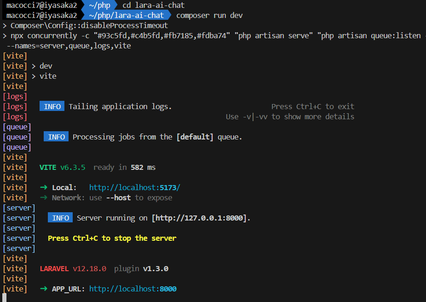Click the INFO badge before Tailing application logs
Viewport: 426px width, 302px height.
tap(52, 107)
